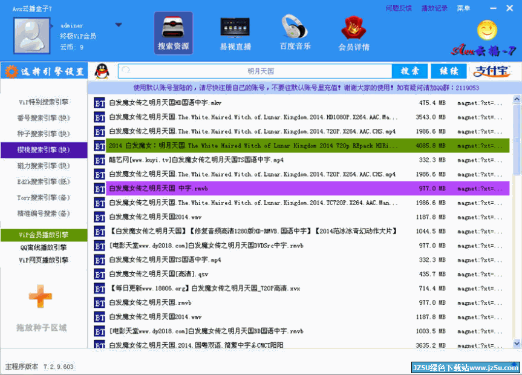The width and height of the screenshot is (522, 375).
Task: Select the 修复音频高清1280版HD-RMVB result
Action: (253, 231)
